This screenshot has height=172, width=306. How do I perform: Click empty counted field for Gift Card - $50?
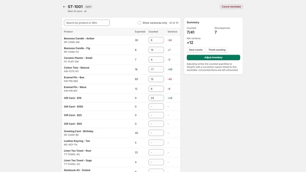[156, 123]
